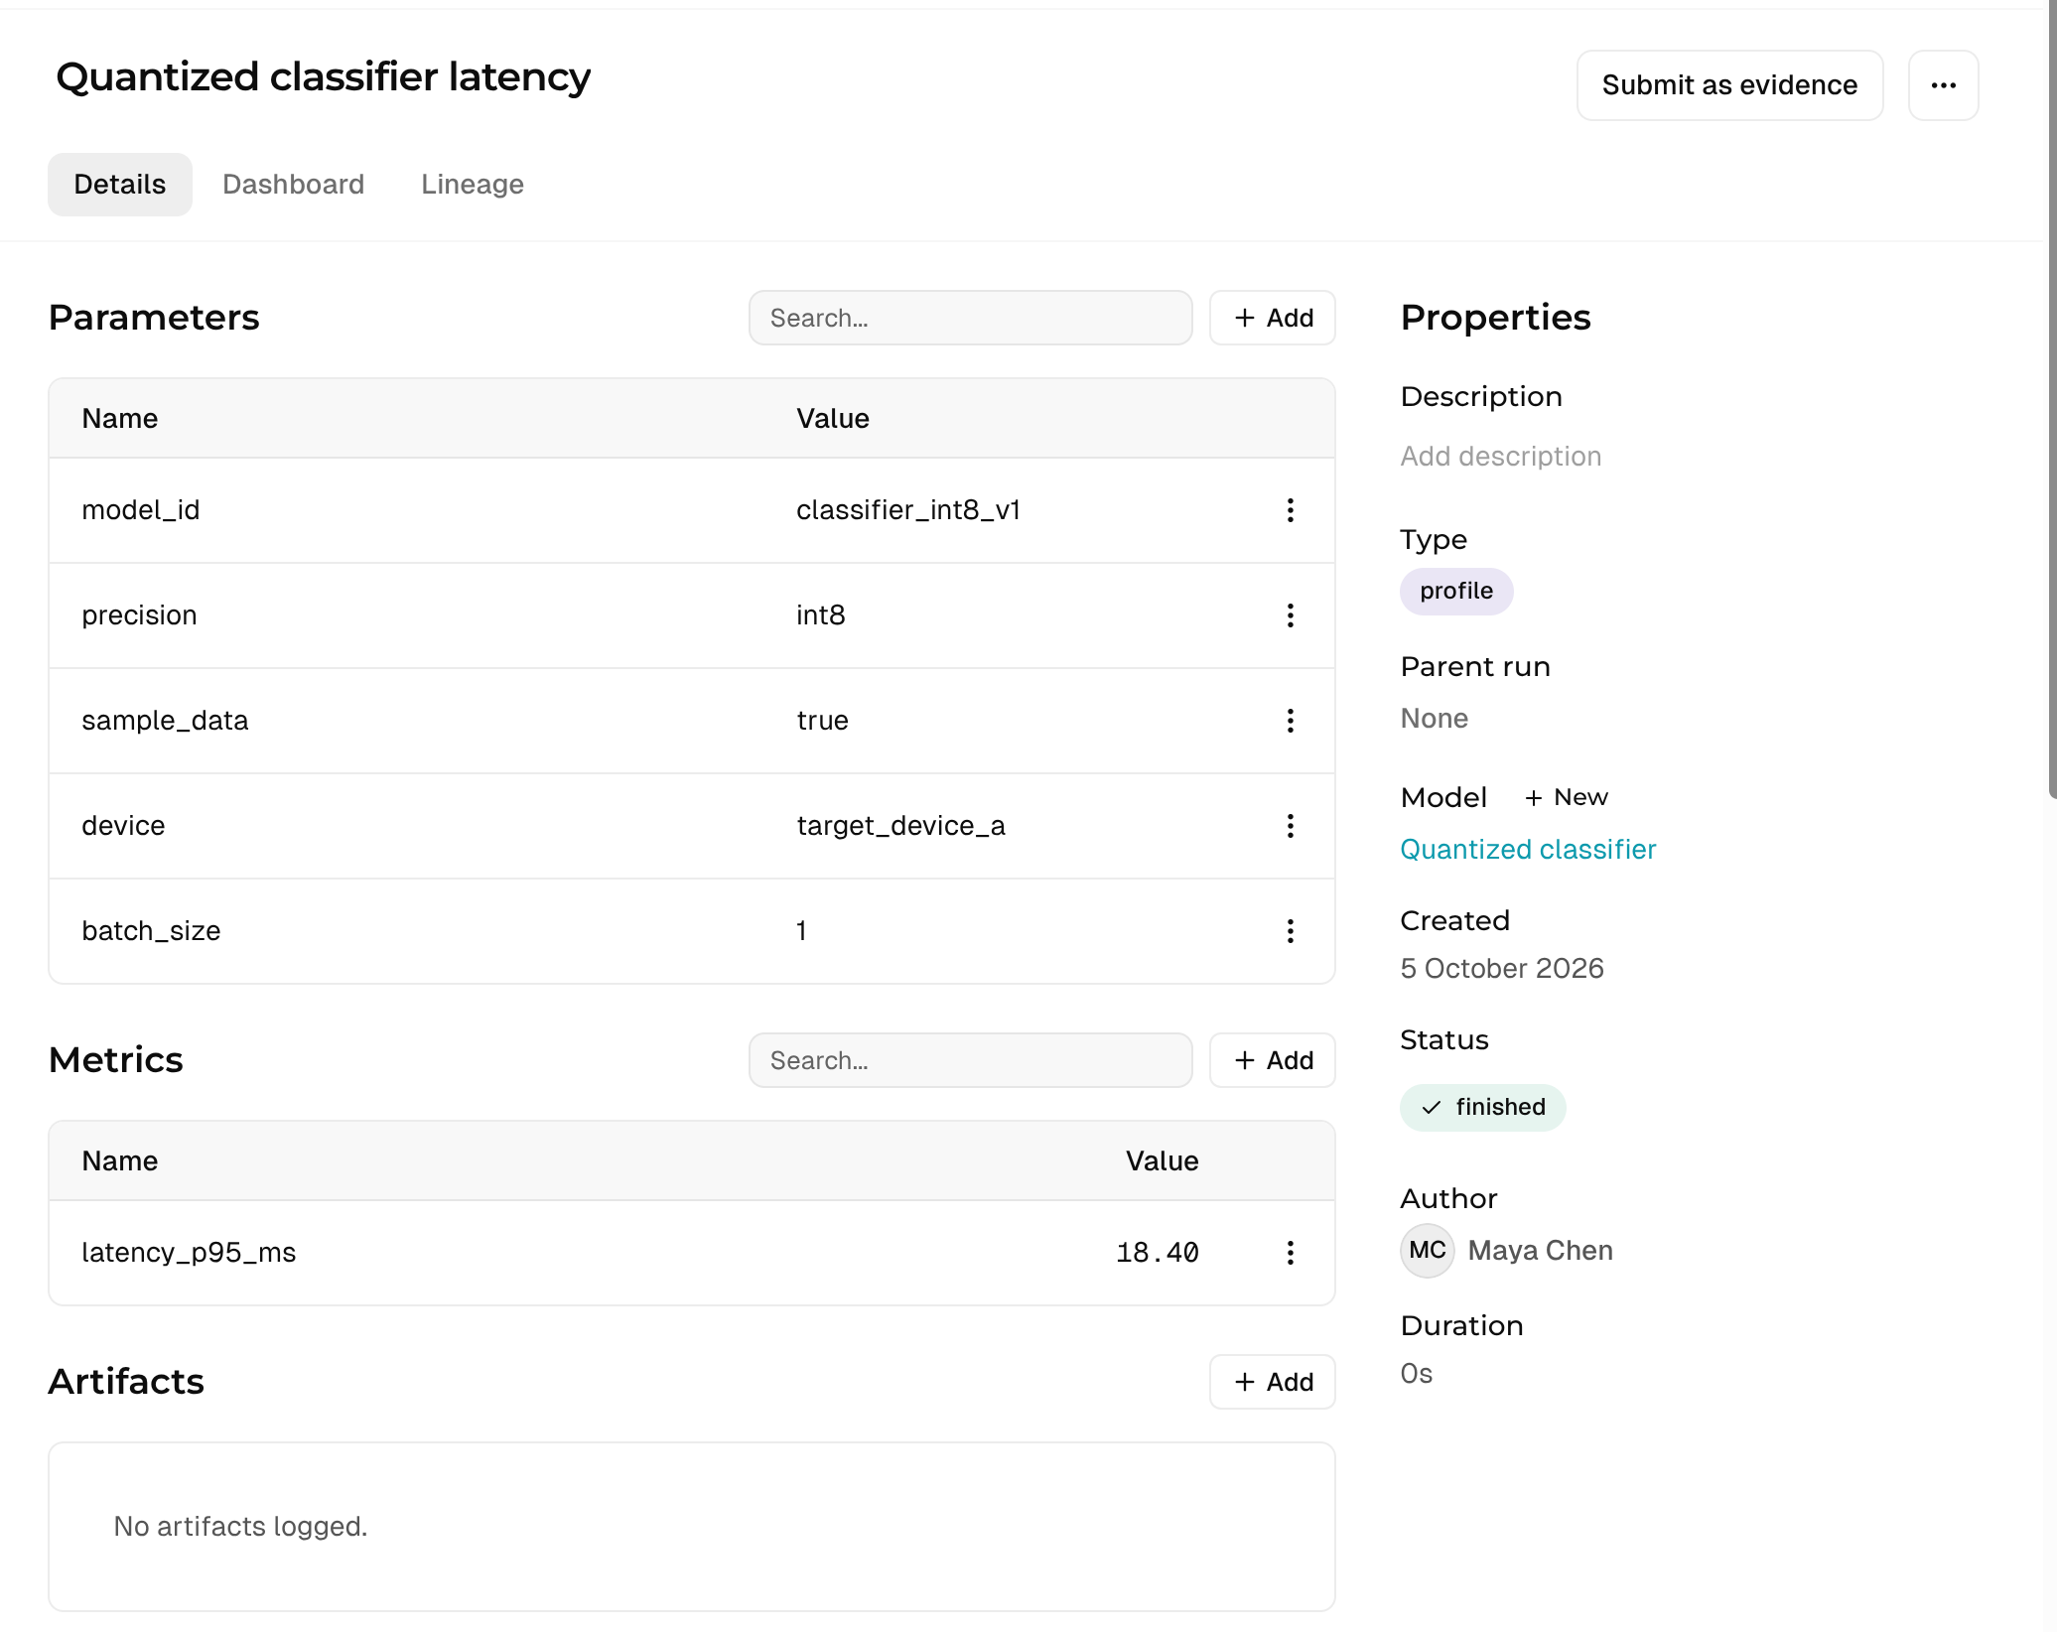The height and width of the screenshot is (1632, 2057).
Task: Click the model_id parameter name
Action: pos(140,510)
